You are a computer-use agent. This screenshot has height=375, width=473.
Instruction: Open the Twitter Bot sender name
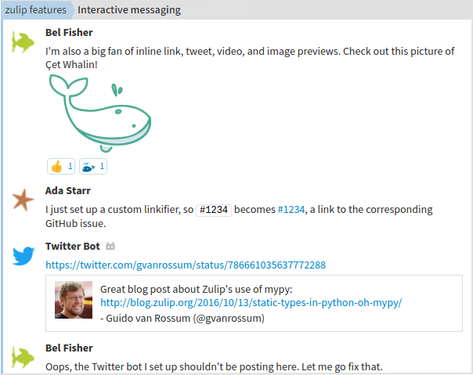tap(71, 247)
